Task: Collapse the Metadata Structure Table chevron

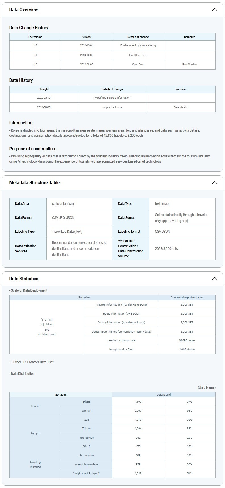Action: (214, 182)
